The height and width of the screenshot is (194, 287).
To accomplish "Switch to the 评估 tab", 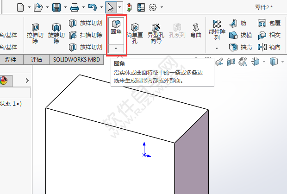I will click(37, 59).
